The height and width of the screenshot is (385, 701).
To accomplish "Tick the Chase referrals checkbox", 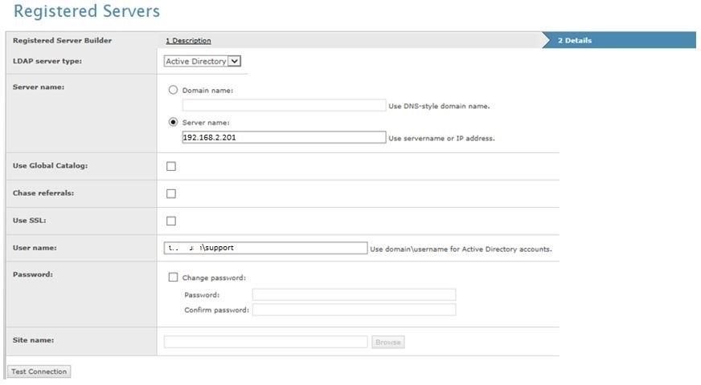I will click(x=170, y=193).
